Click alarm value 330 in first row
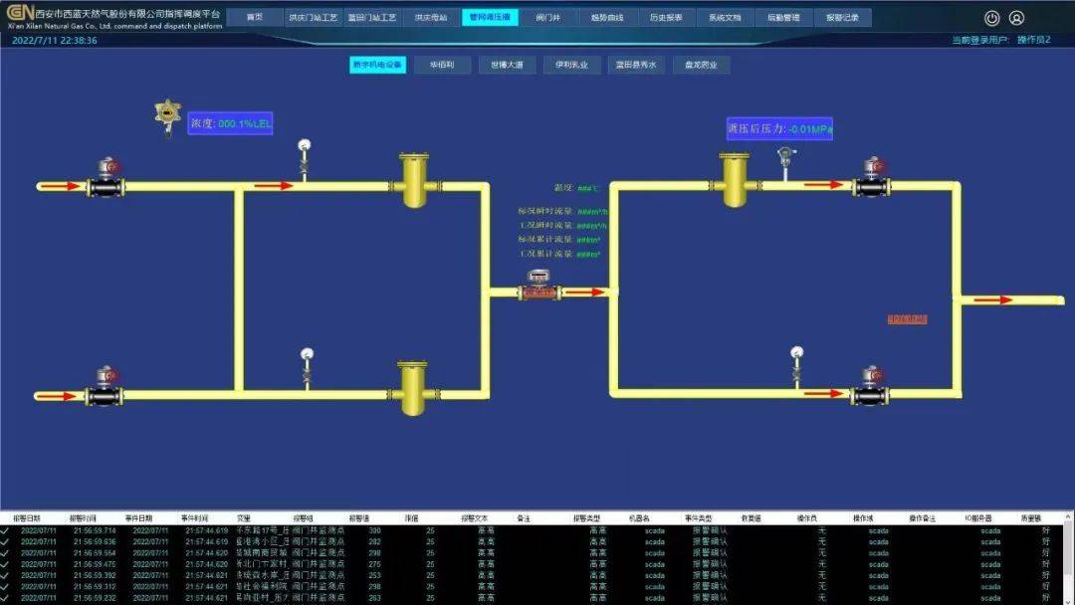This screenshot has height=605, width=1075. (375, 530)
